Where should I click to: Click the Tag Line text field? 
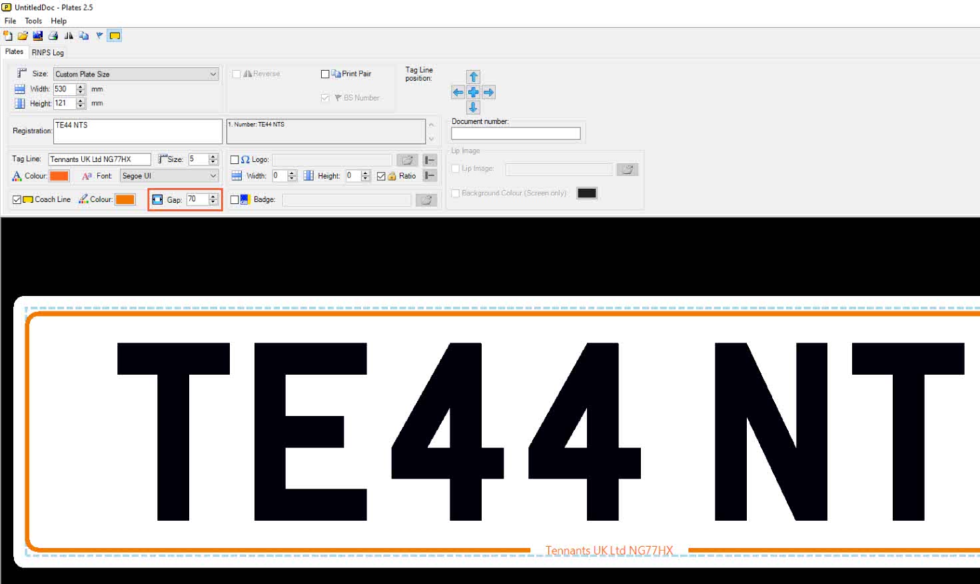point(100,159)
